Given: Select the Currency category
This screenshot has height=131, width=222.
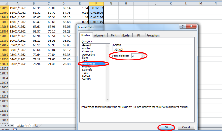Looking at the screenshot, I should pyautogui.click(x=88, y=52).
